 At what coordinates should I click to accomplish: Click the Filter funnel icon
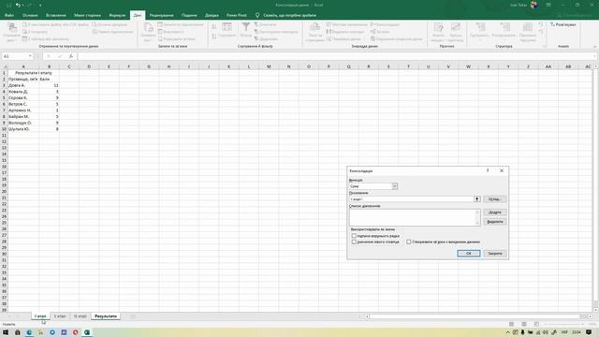click(246, 30)
